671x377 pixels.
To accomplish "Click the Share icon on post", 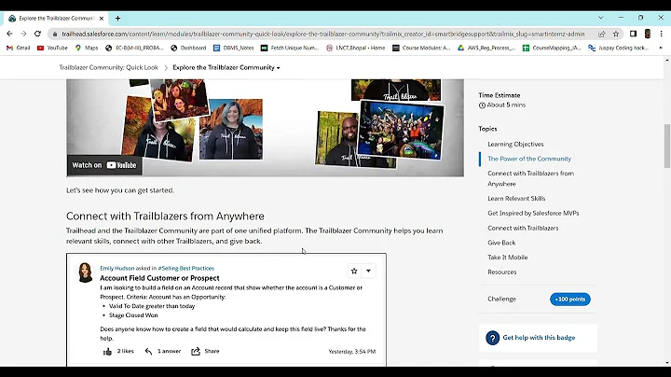I will tap(196, 351).
